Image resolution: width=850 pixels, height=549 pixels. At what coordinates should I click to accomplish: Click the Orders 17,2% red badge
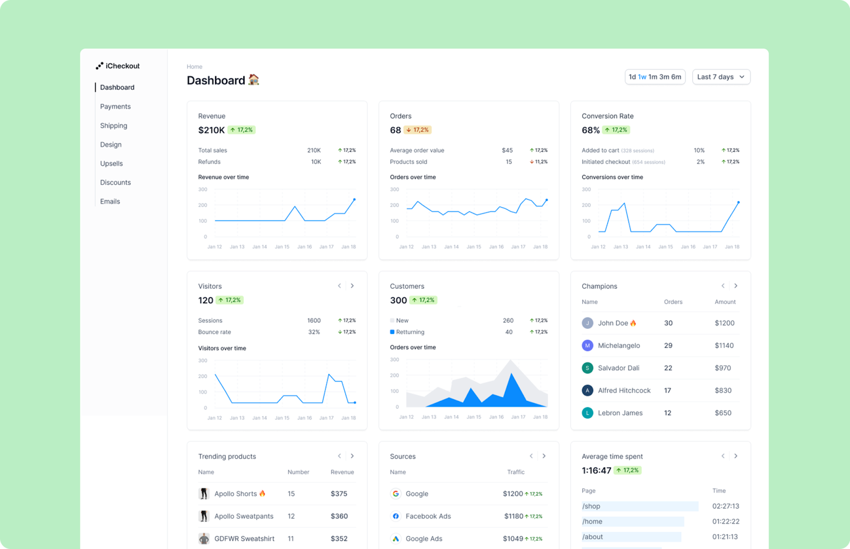pos(418,130)
